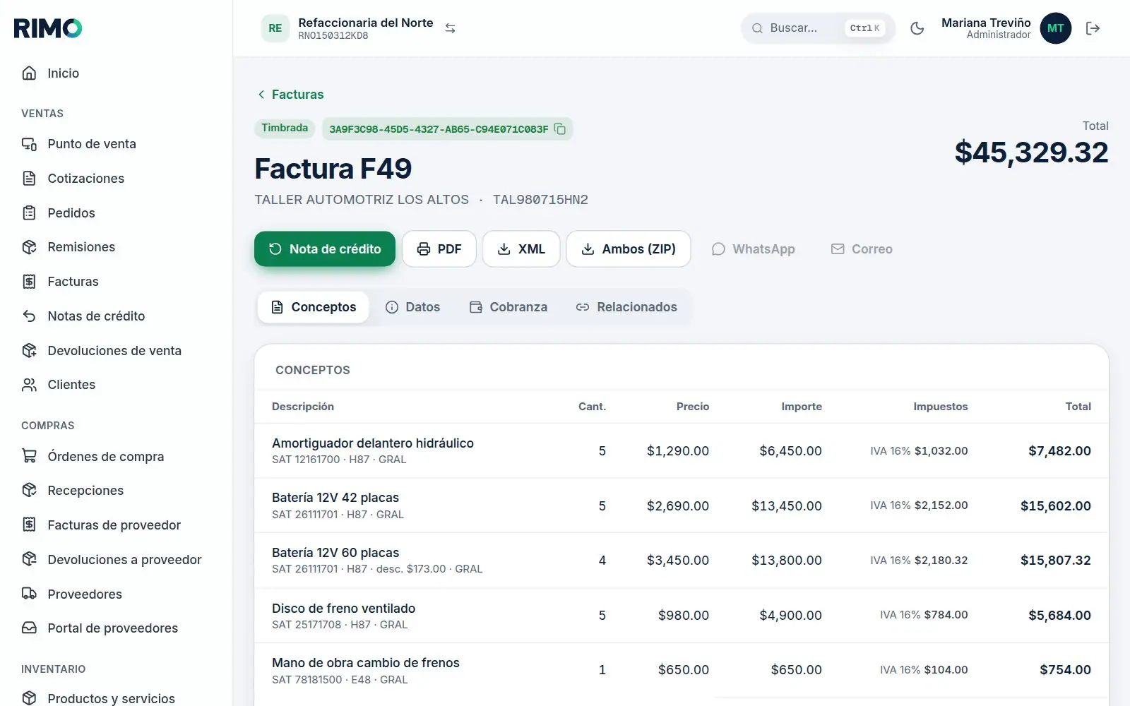Click the Amortiguador delantero hidráulico row
This screenshot has height=706, width=1130.
coord(682,451)
